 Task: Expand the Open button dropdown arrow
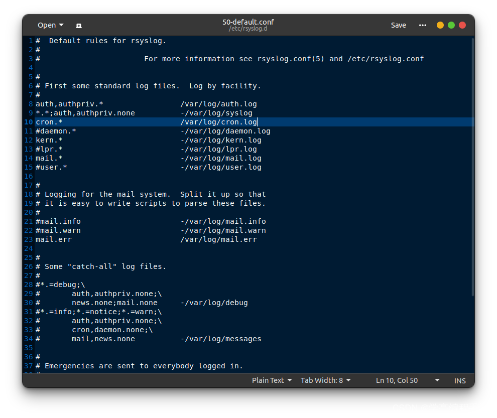pyautogui.click(x=61, y=25)
